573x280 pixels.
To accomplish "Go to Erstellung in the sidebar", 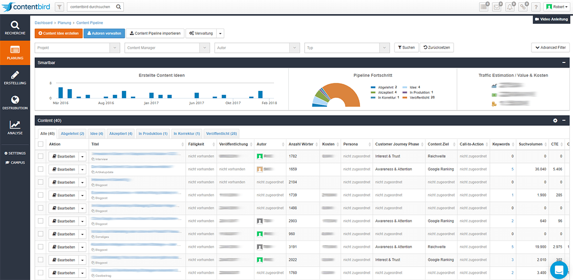I will pos(15,78).
